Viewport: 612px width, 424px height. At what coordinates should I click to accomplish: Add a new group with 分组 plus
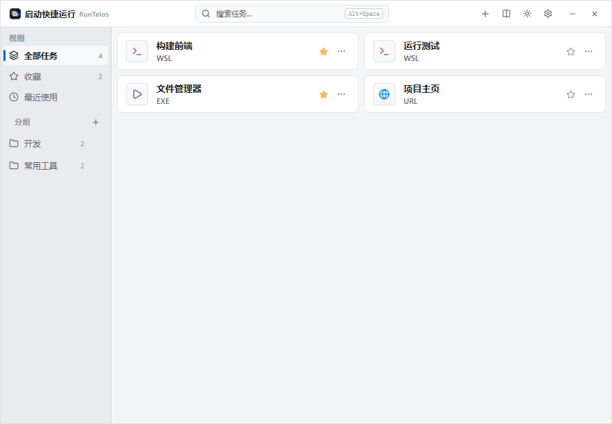click(x=96, y=122)
